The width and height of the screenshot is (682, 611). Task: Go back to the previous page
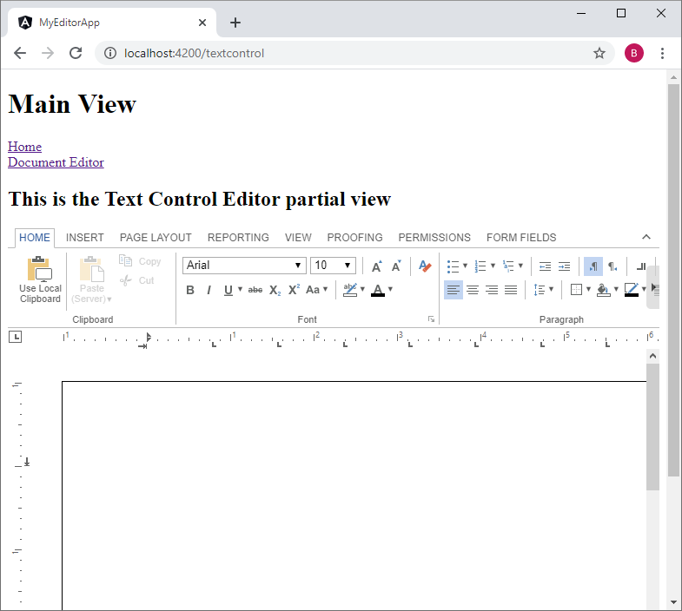[x=20, y=53]
